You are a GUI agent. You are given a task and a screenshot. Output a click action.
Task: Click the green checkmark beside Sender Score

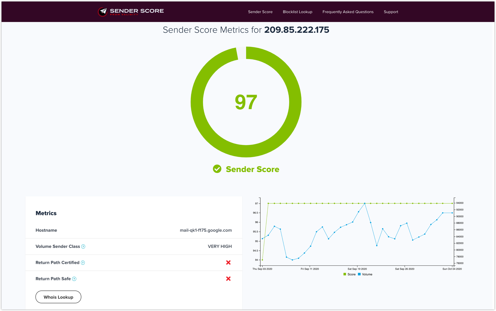(x=217, y=169)
